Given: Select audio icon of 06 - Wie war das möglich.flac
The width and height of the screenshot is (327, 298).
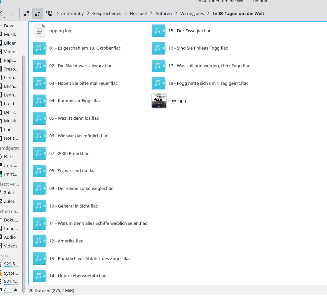Looking at the screenshot, I should tap(40, 136).
